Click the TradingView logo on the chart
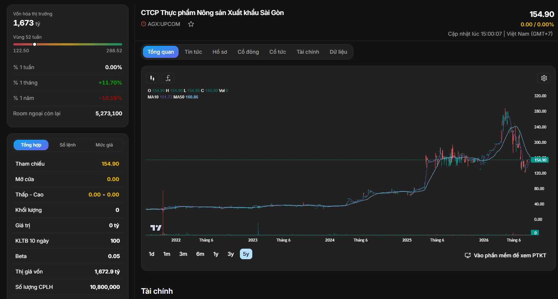 point(156,228)
